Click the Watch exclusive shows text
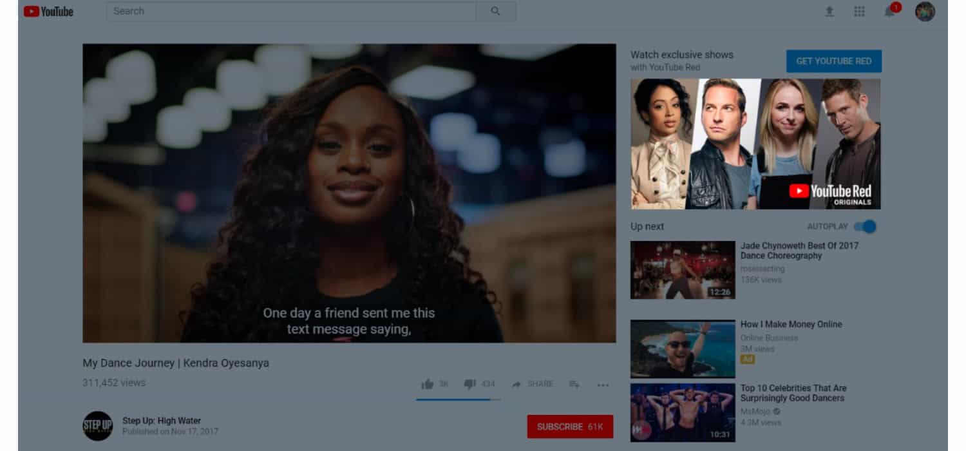The image size is (966, 451). [x=682, y=55]
